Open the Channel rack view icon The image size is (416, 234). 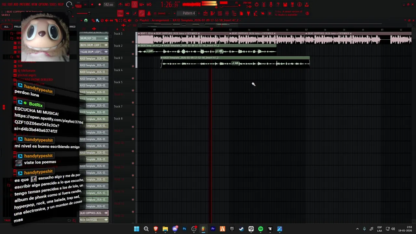pos(220,13)
